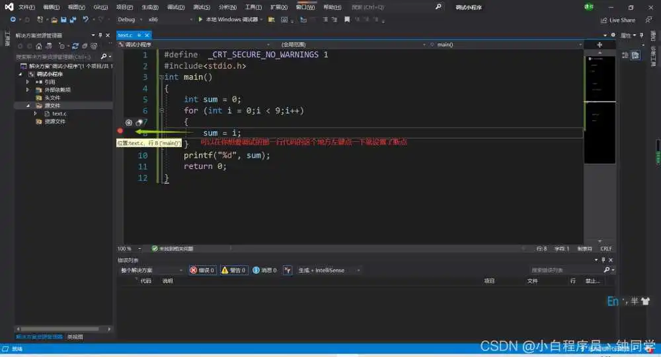Click the filter icon in error list toolbar
The width and height of the screenshot is (661, 357).
288,270
